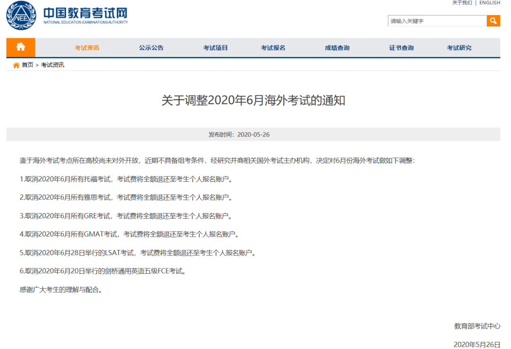This screenshot has width=511, height=349.
Task: Click the 教育部考试中心 signature
Action: click(477, 326)
